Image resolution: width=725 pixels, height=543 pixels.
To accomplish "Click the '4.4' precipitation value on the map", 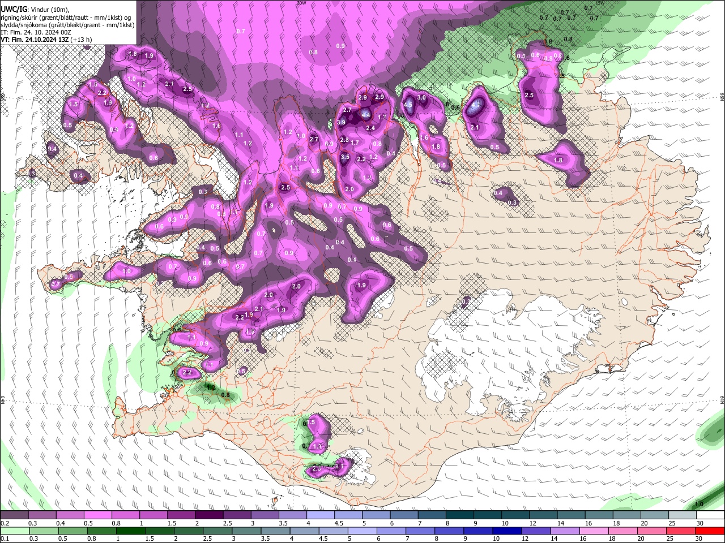I will (x=366, y=115).
